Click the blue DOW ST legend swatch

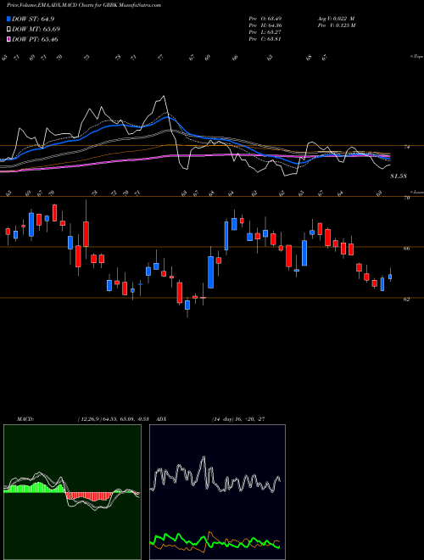pyautogui.click(x=8, y=19)
